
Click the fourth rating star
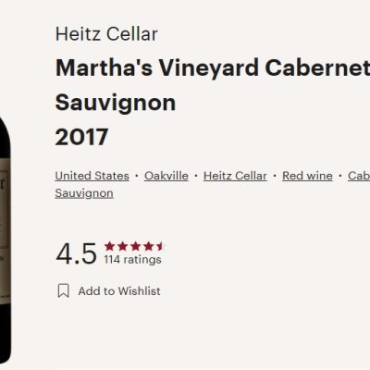point(148,246)
